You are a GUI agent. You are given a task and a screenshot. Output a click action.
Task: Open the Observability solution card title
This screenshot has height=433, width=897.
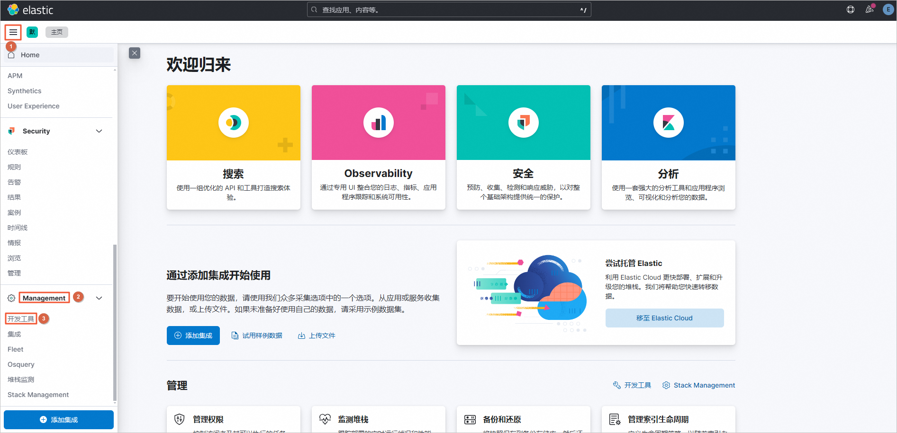379,174
